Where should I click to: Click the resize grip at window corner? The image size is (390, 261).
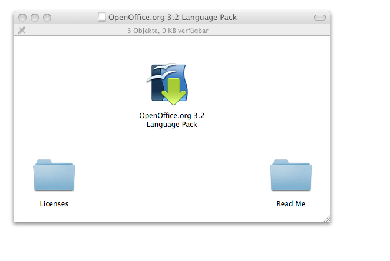pyautogui.click(x=327, y=219)
